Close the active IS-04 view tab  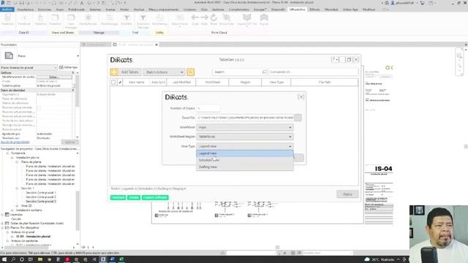click(x=156, y=45)
